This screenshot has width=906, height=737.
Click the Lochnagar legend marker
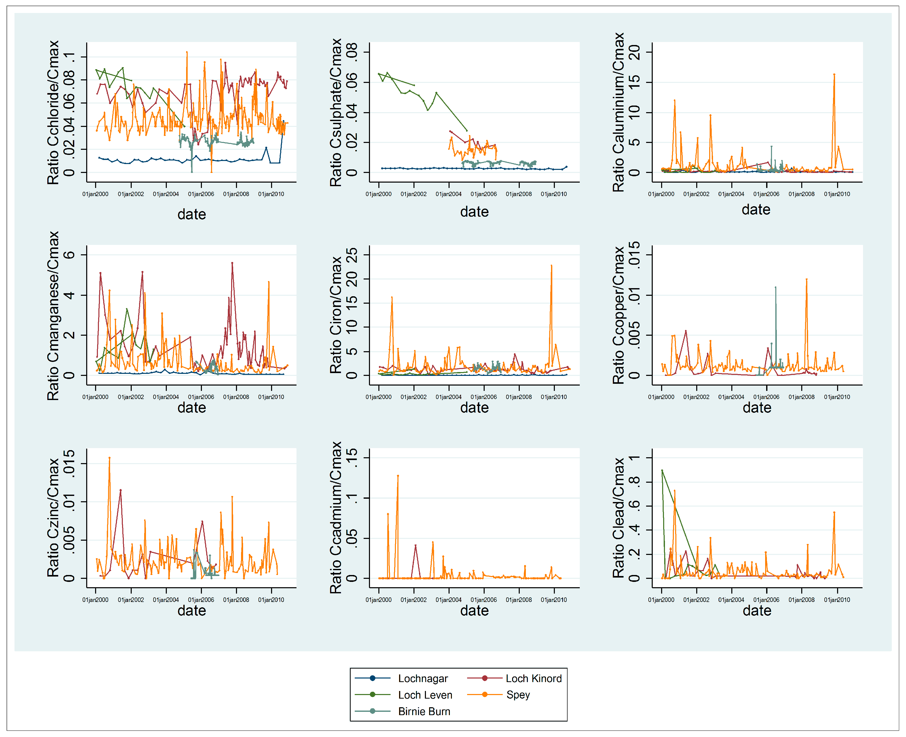click(372, 678)
